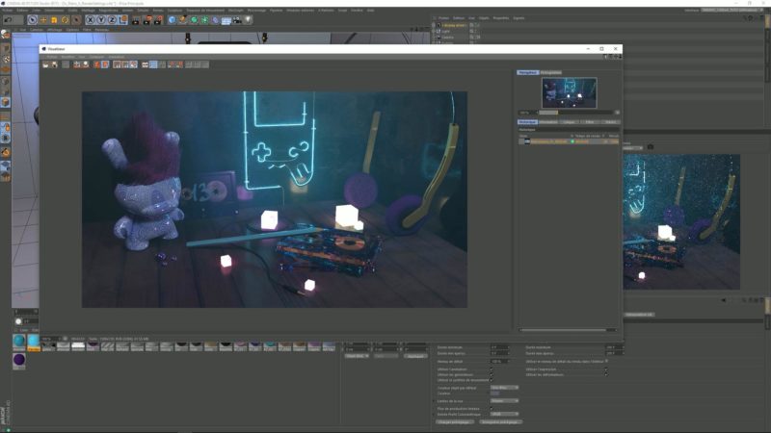Switch to Polygons mode in left palette
Screen dimensions: 771x433
coord(6,103)
